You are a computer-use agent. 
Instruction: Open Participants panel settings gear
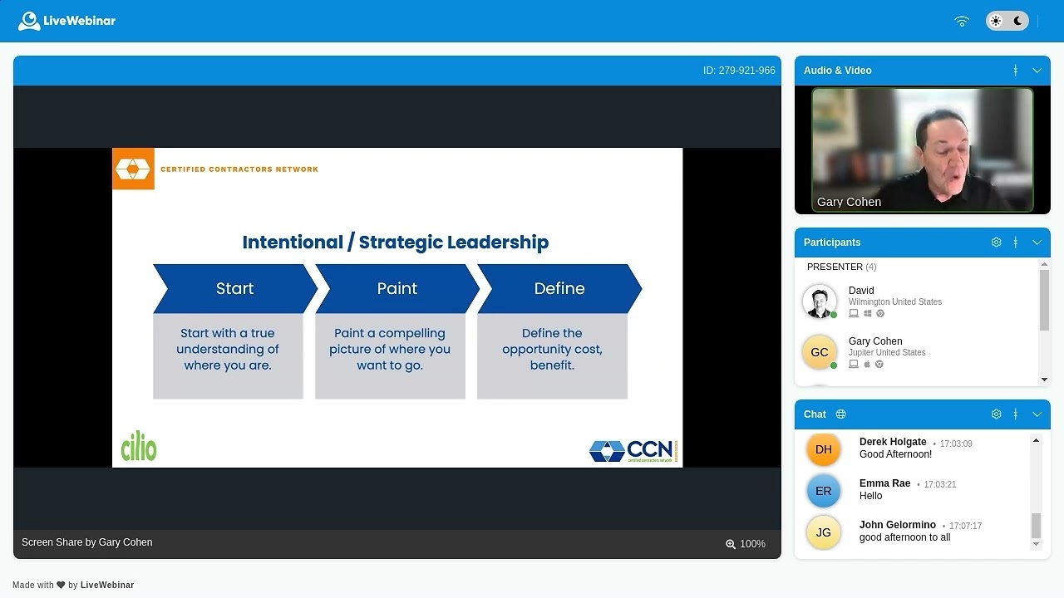click(x=996, y=243)
